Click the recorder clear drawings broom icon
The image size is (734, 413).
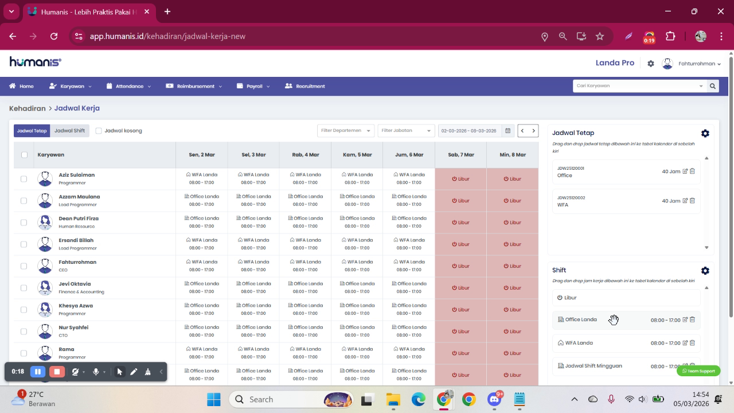(147, 372)
